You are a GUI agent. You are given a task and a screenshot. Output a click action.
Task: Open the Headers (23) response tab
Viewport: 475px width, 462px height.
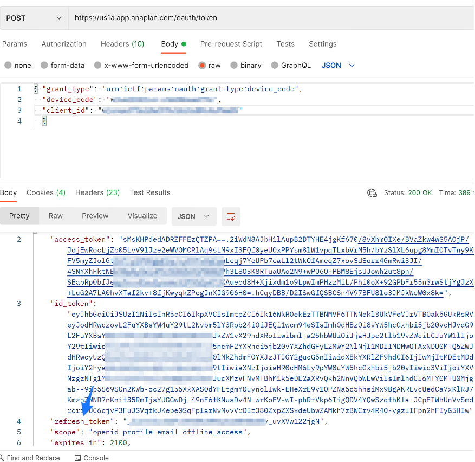(x=97, y=193)
